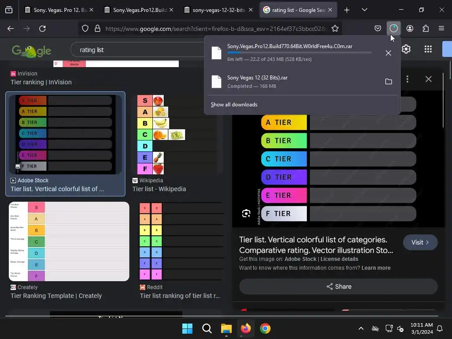
Task: Share the previewed image
Action: click(x=339, y=286)
